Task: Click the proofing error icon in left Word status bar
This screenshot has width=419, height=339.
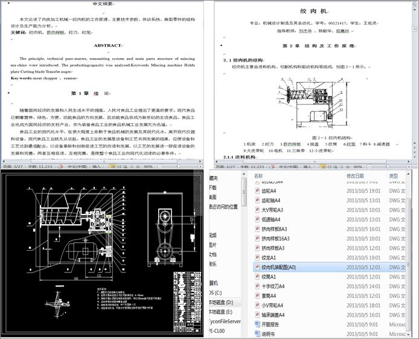Action: pos(60,166)
